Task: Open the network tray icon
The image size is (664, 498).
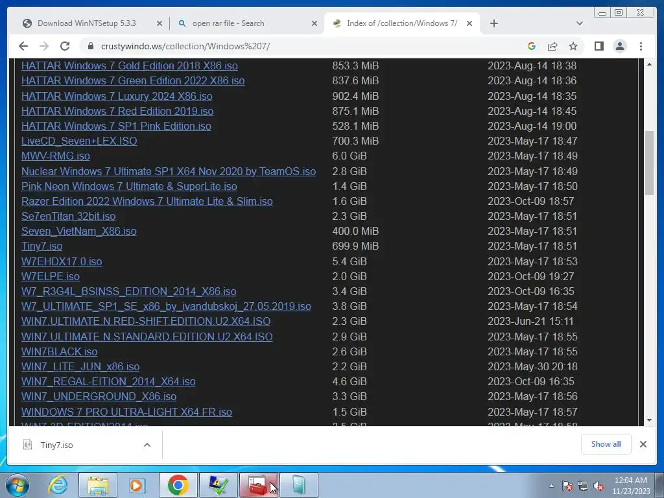Action: coord(583,486)
